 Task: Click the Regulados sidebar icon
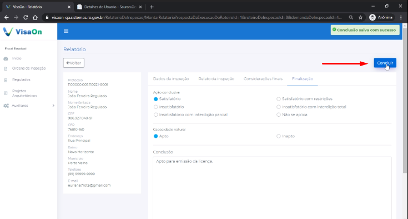pos(6,80)
